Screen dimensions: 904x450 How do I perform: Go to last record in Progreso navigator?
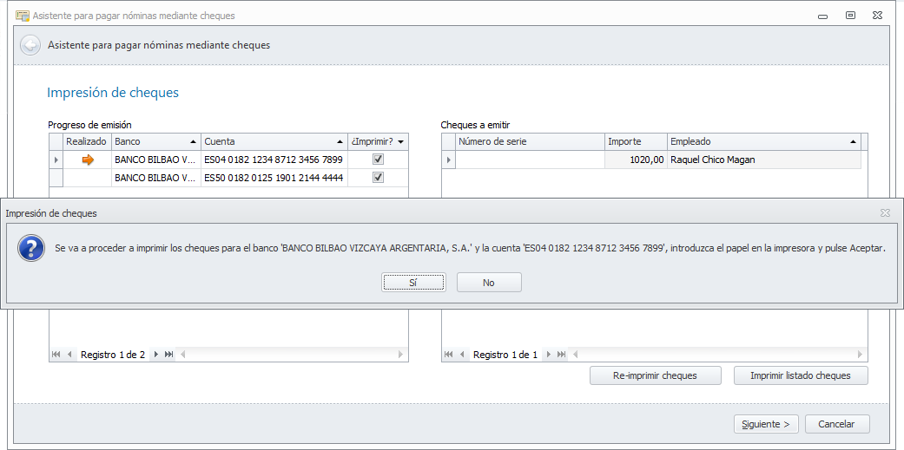point(169,355)
